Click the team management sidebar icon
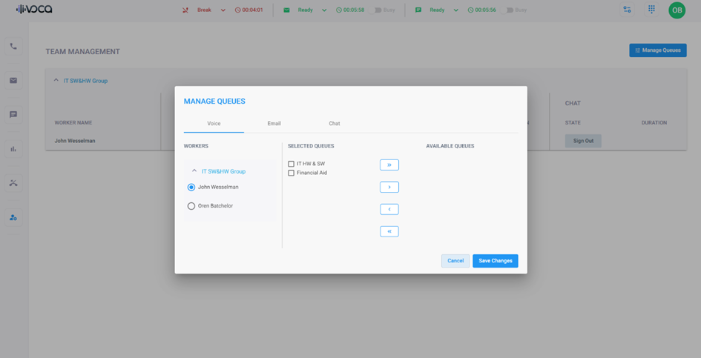Viewport: 701px width, 358px height. coord(13,217)
